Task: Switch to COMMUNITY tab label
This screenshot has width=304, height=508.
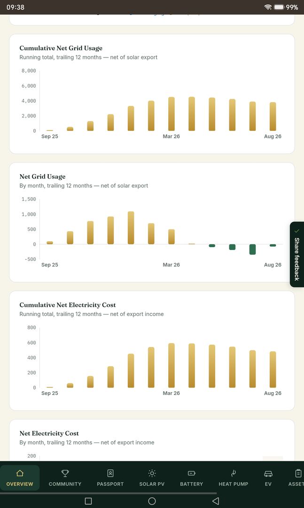Action: click(65, 484)
